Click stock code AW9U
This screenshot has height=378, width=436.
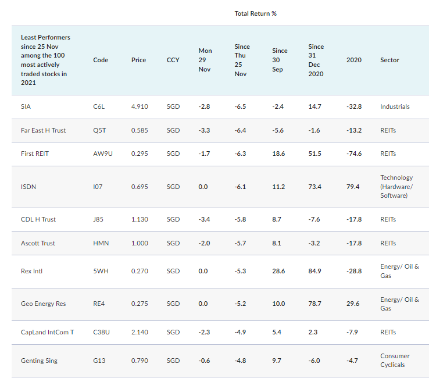click(x=101, y=154)
